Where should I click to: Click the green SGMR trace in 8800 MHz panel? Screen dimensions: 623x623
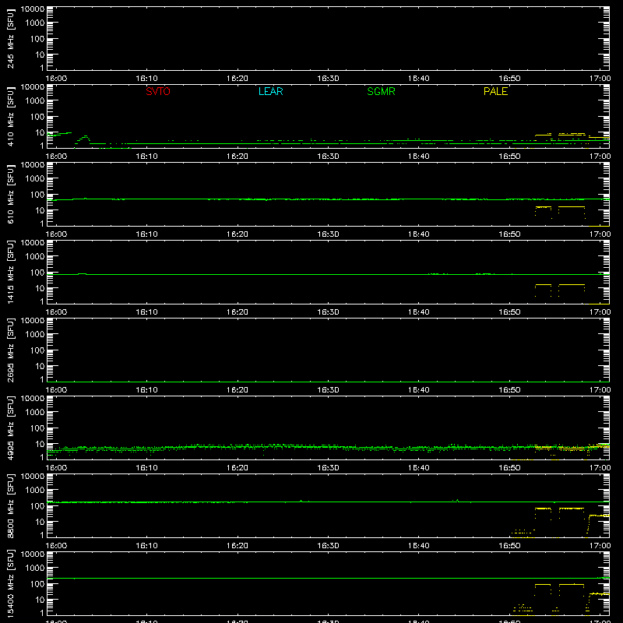pyautogui.click(x=328, y=502)
